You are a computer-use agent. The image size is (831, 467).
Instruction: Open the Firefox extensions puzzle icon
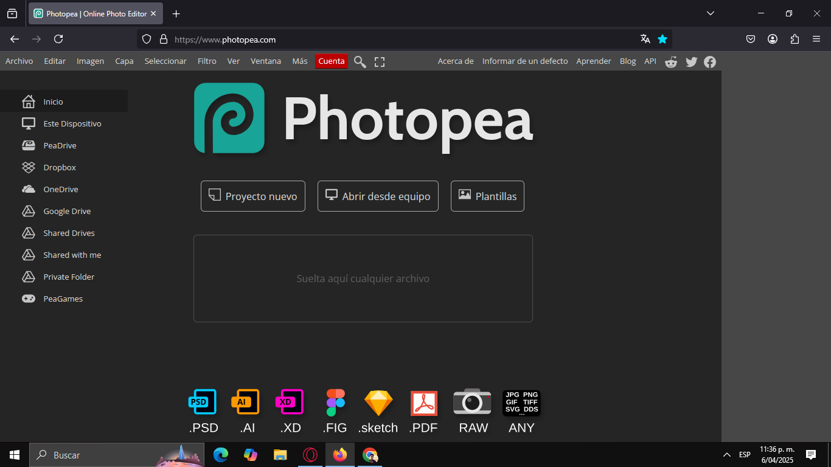(794, 39)
